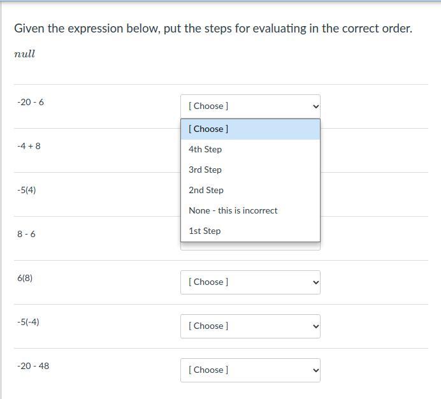Click the "-20 - 48" row label

pyautogui.click(x=33, y=366)
